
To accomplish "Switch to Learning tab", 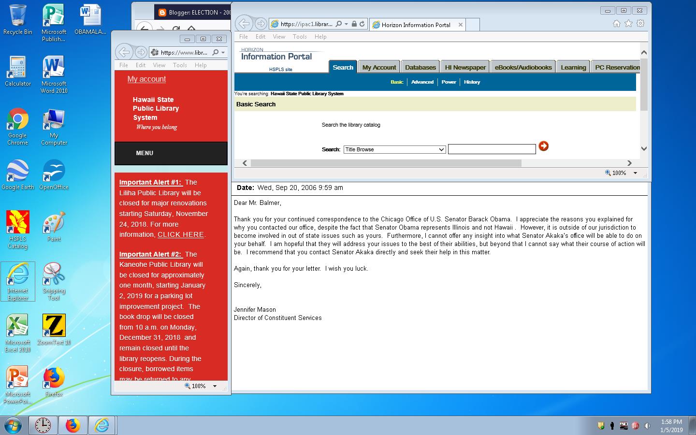I will click(573, 67).
